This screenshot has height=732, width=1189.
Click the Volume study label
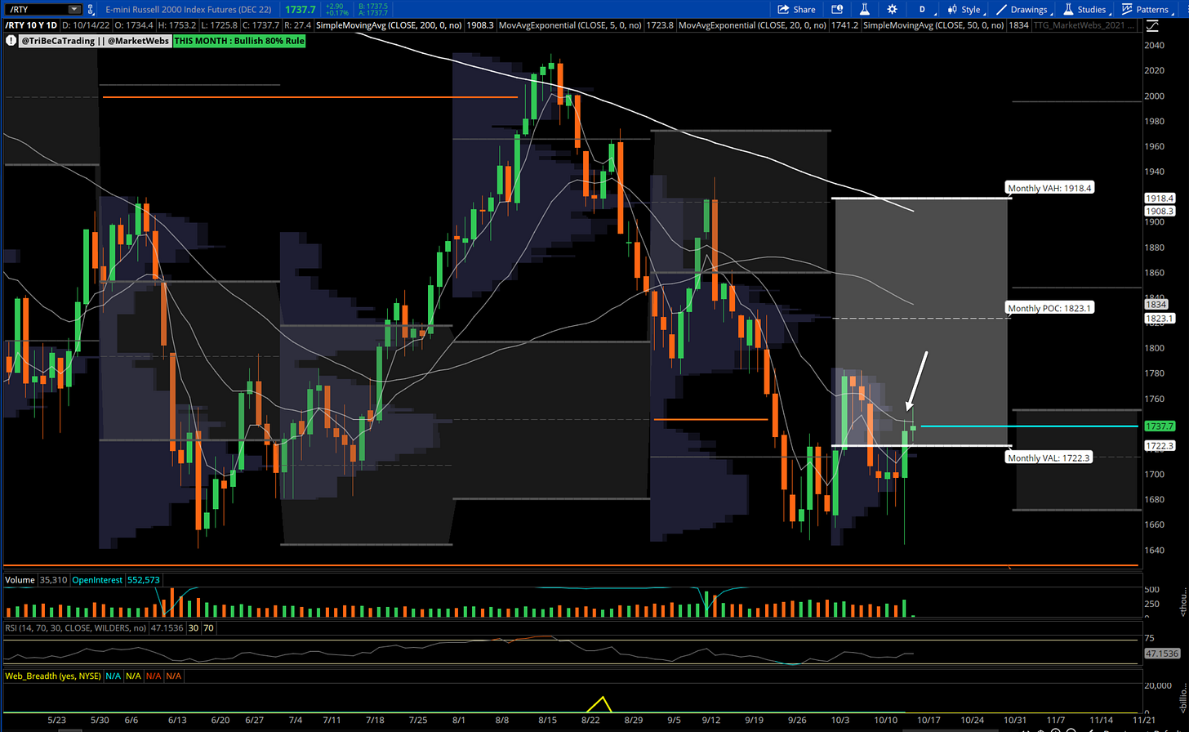click(20, 580)
